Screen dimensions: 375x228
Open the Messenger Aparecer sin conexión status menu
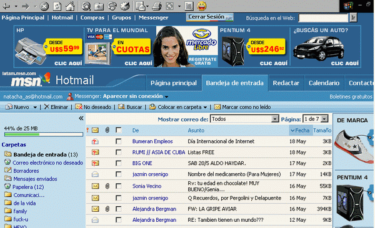pos(136,97)
